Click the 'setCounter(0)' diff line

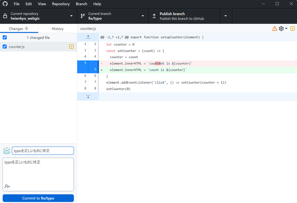pos(198,89)
